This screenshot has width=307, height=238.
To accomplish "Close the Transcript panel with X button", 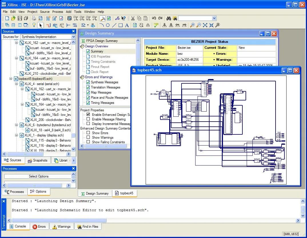I will 4,201.
